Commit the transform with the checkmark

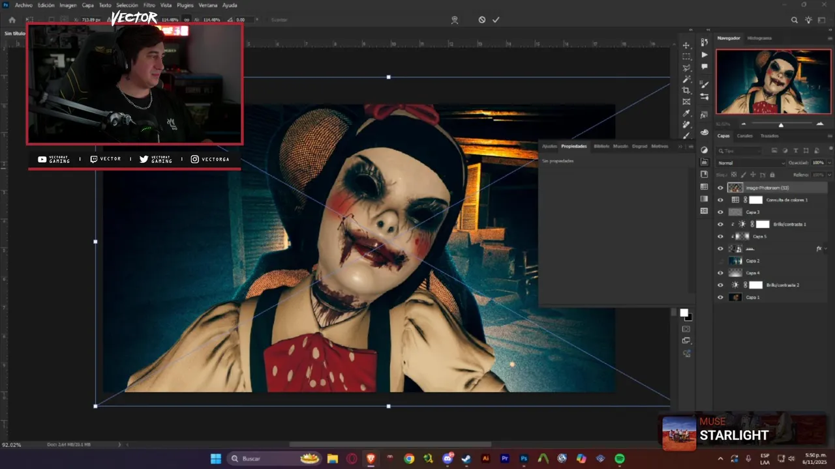[496, 20]
